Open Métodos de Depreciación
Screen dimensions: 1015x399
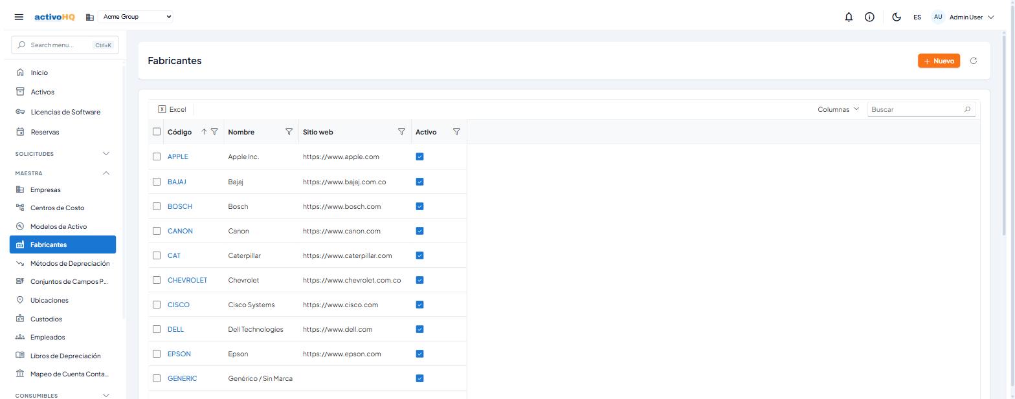(63, 263)
